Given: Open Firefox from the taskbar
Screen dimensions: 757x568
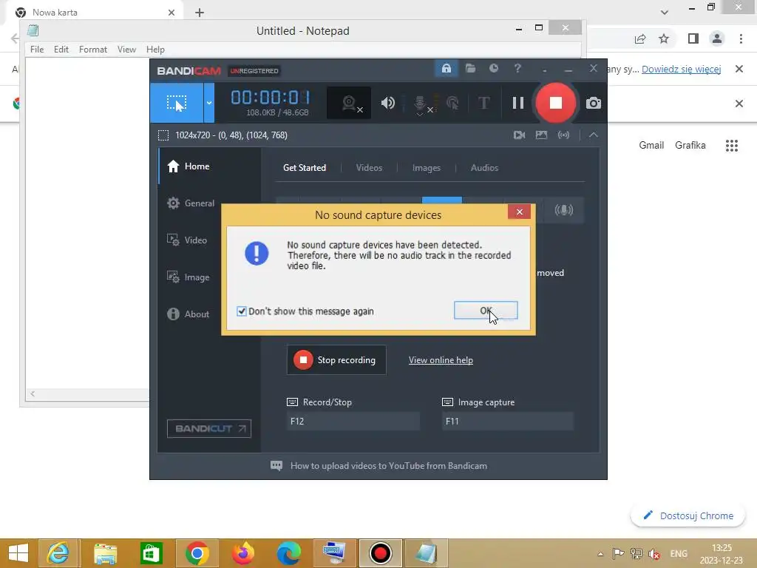Looking at the screenshot, I should [x=242, y=553].
